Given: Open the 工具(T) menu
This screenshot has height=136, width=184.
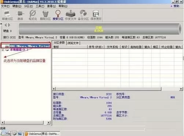Looking at the screenshot, I should click(40, 6).
